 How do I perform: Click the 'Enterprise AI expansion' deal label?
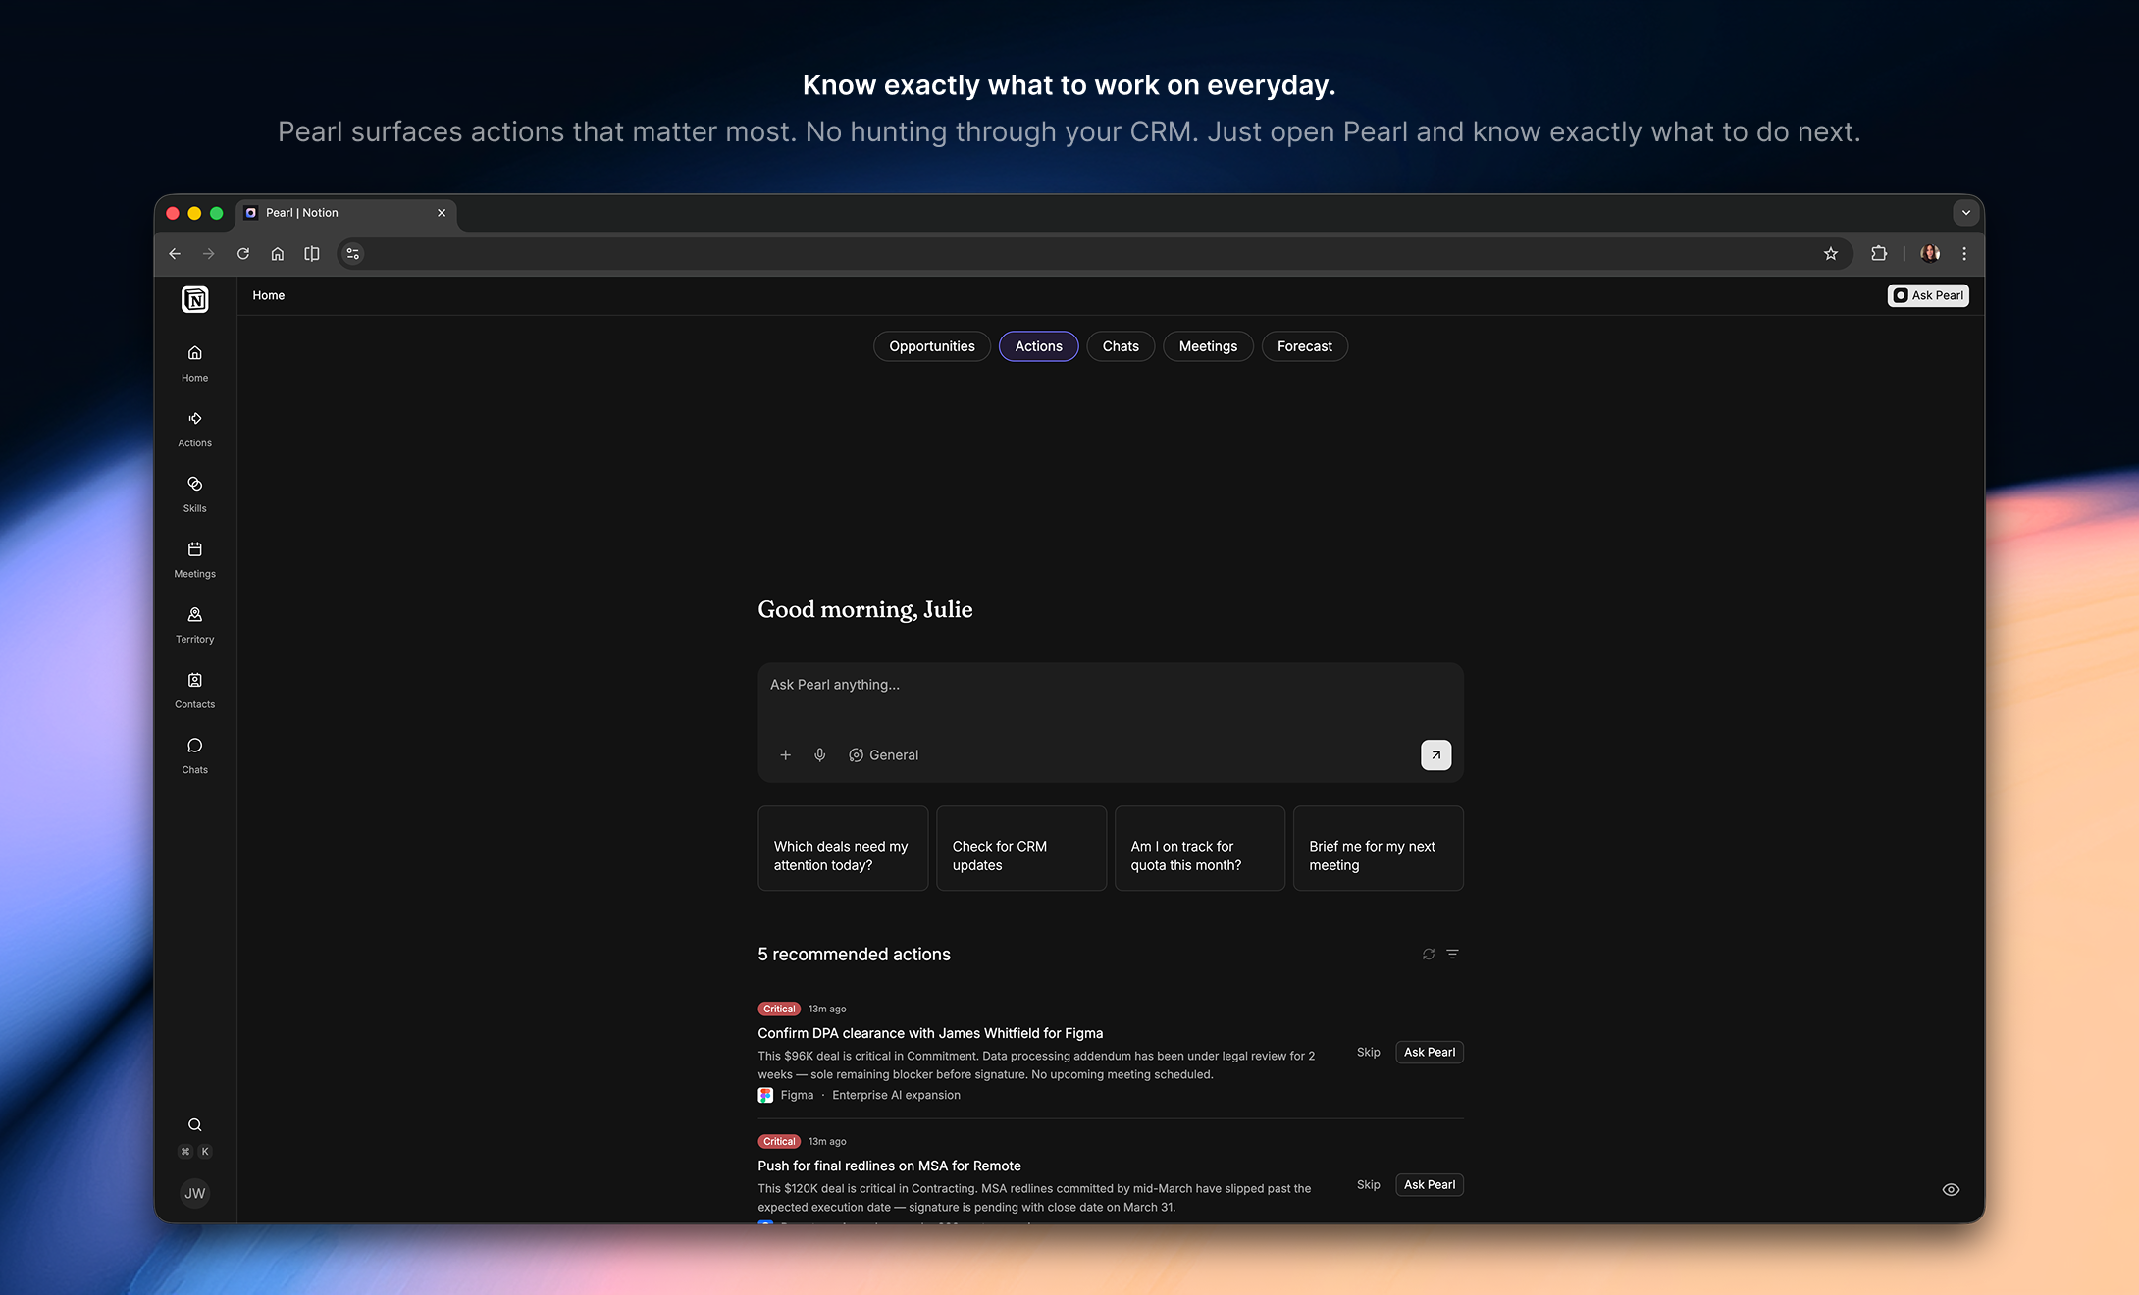pyautogui.click(x=896, y=1095)
